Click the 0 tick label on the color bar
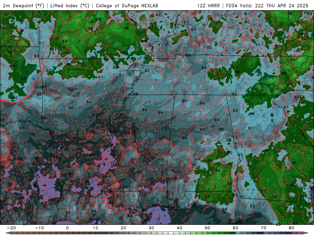Viewport: 314px width, 235px height. [x=67, y=228]
